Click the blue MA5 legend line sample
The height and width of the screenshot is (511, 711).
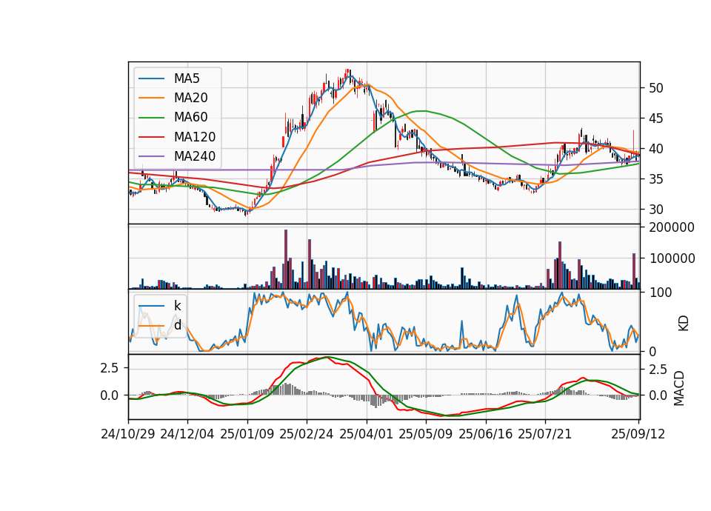click(x=151, y=79)
